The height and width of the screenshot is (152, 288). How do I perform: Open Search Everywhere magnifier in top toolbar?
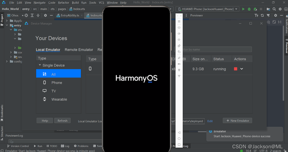point(274,9)
